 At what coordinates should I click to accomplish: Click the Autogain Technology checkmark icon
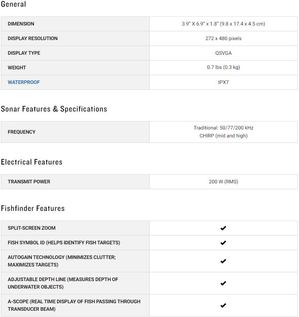click(223, 261)
